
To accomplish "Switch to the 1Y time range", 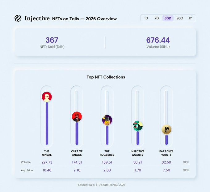I will coord(190,18).
